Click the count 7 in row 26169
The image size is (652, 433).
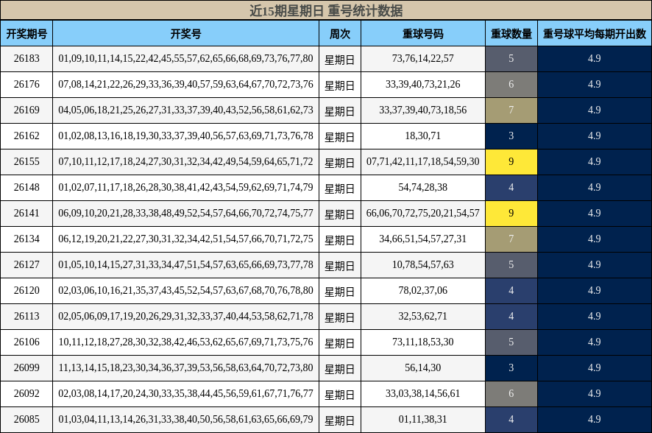[511, 110]
